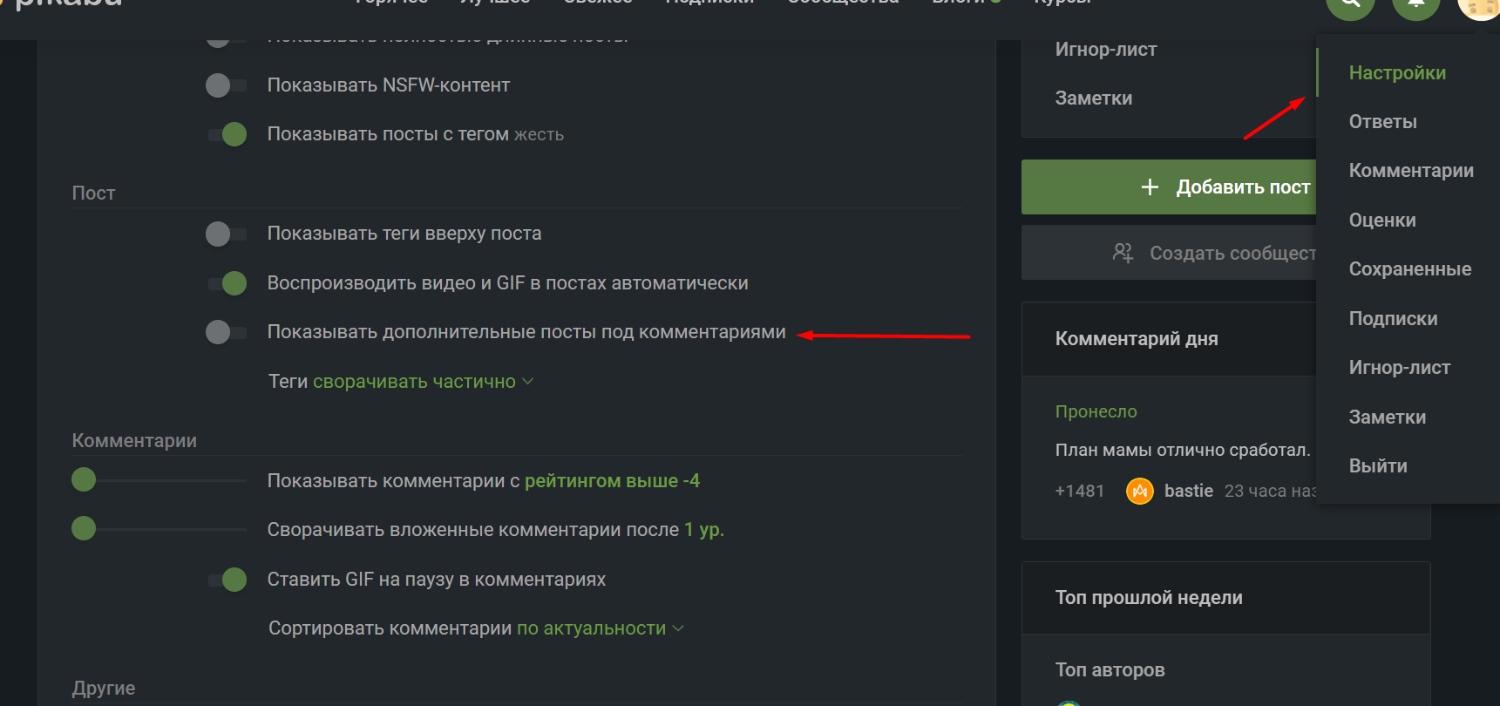Click the orange avatar icon next to bastie
The width and height of the screenshot is (1500, 706).
[1139, 492]
